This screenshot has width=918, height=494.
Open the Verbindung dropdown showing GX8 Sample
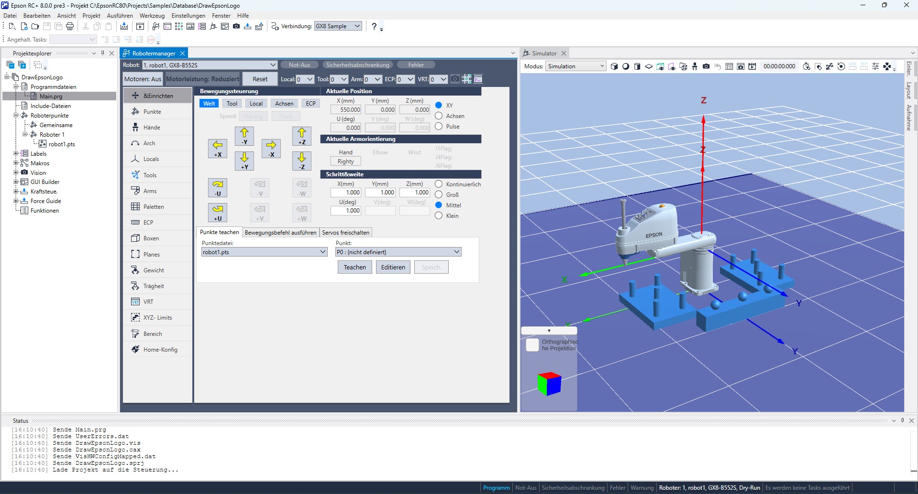click(356, 26)
